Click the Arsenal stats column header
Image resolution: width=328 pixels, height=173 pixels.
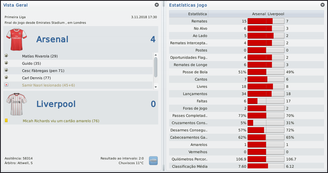[x=259, y=14]
